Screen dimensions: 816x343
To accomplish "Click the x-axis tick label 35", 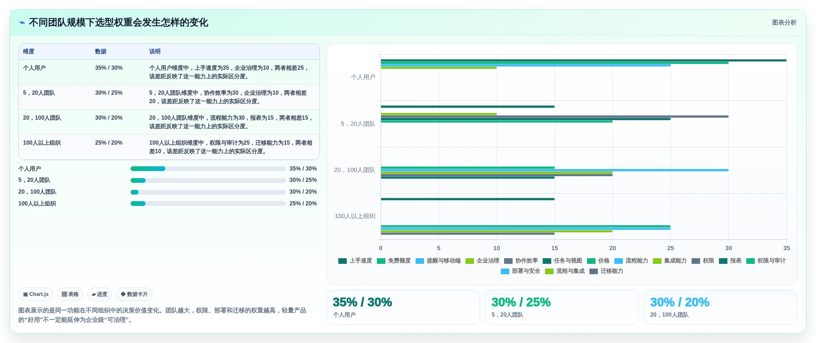I will point(787,248).
